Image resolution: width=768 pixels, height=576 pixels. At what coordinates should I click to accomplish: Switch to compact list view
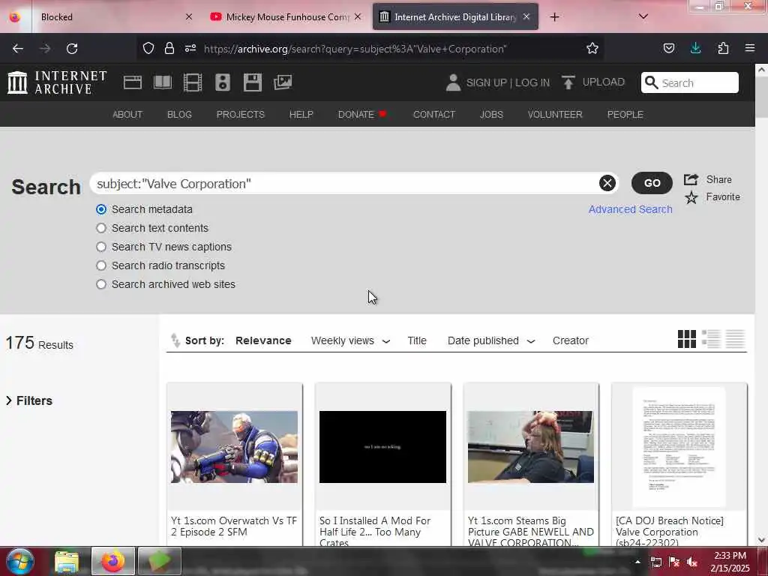[x=735, y=339]
